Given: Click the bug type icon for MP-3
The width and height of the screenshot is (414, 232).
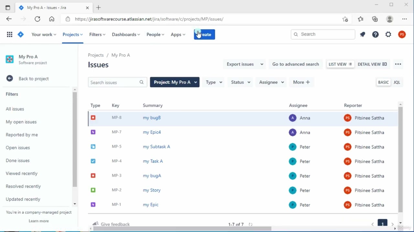Looking at the screenshot, I should coord(93,176).
